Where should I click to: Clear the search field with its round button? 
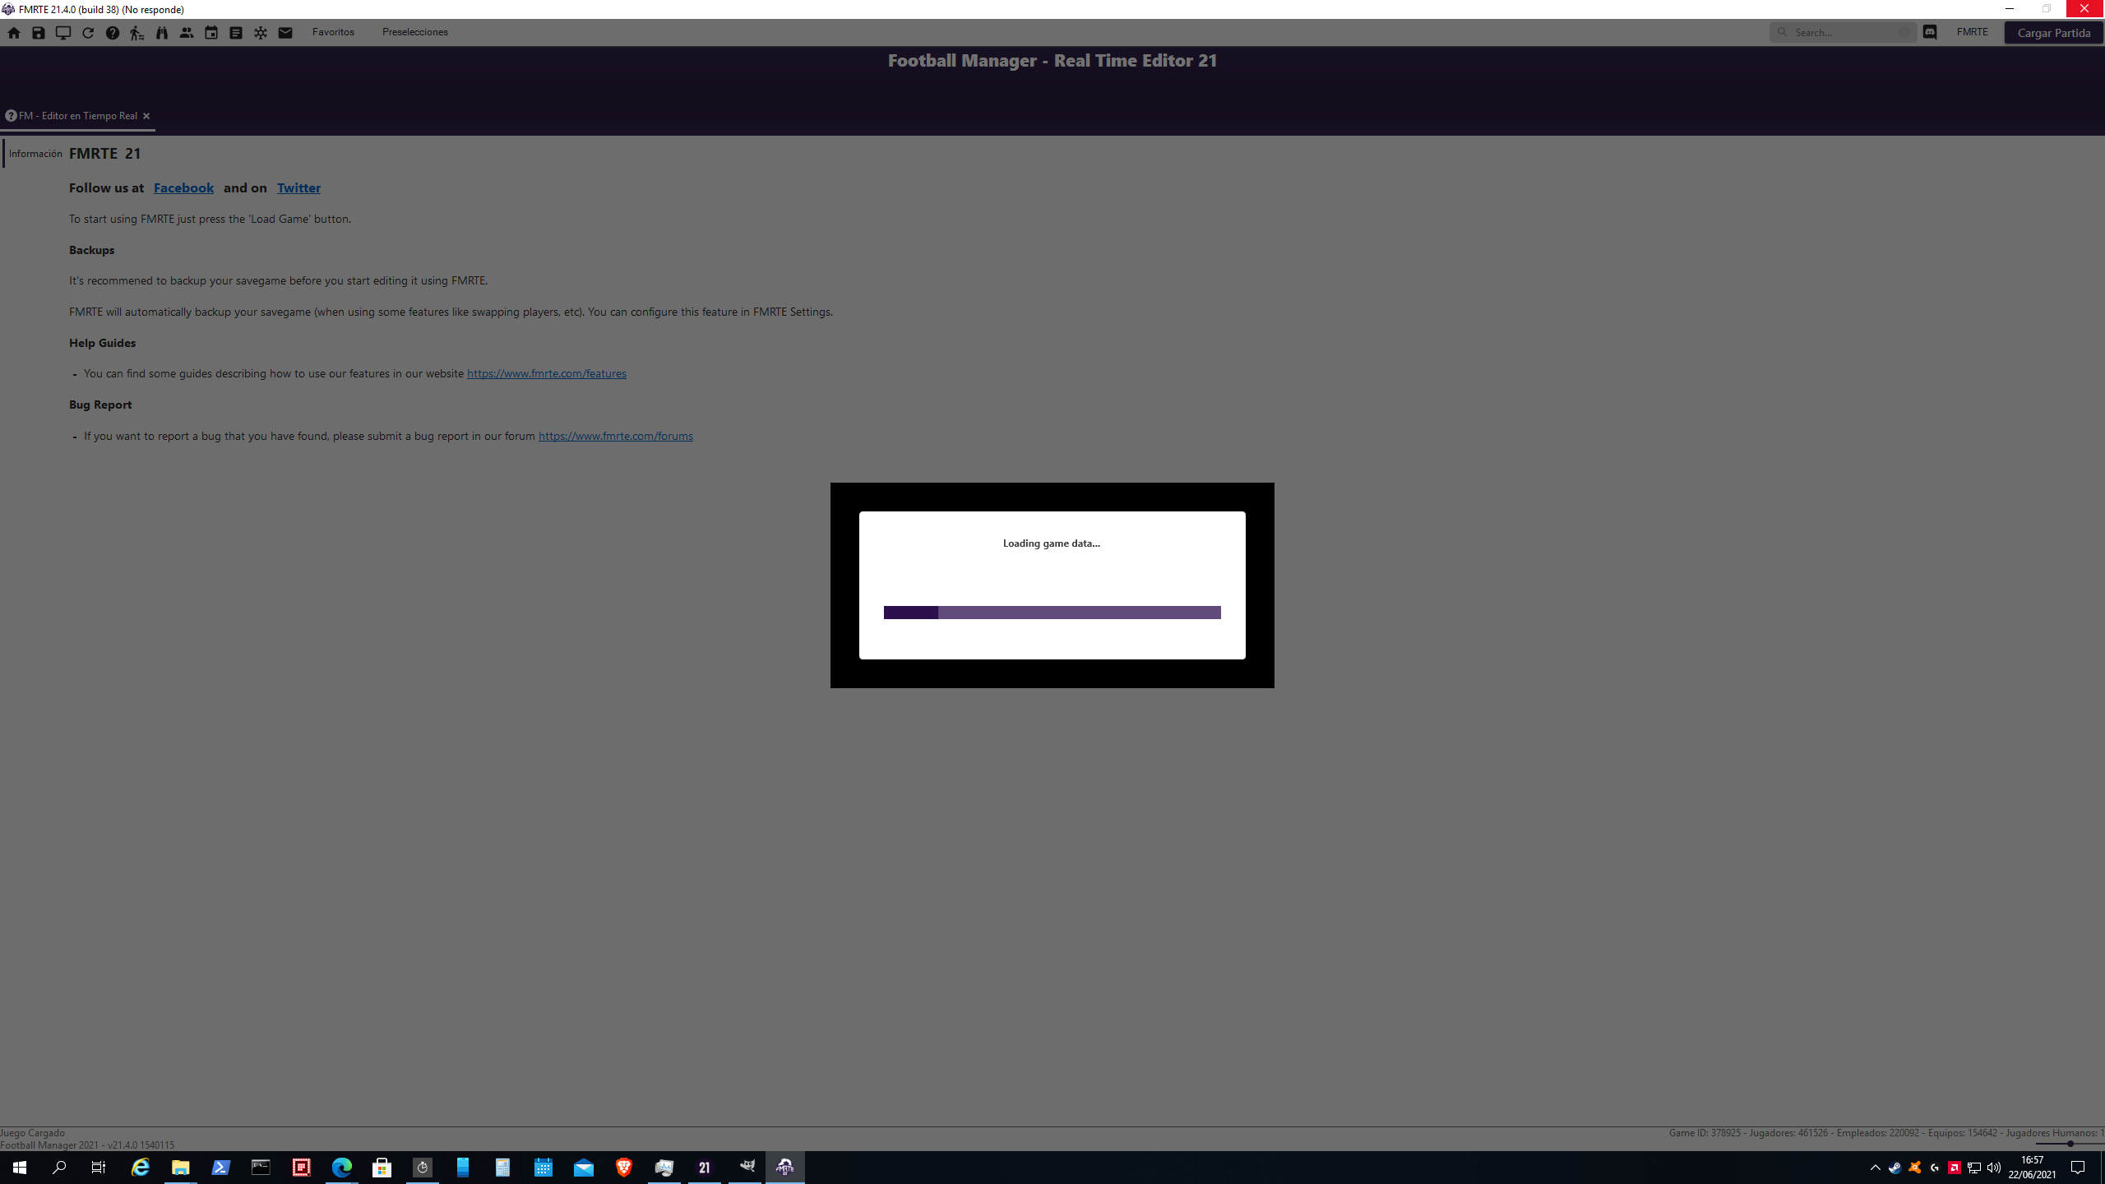pyautogui.click(x=1904, y=32)
